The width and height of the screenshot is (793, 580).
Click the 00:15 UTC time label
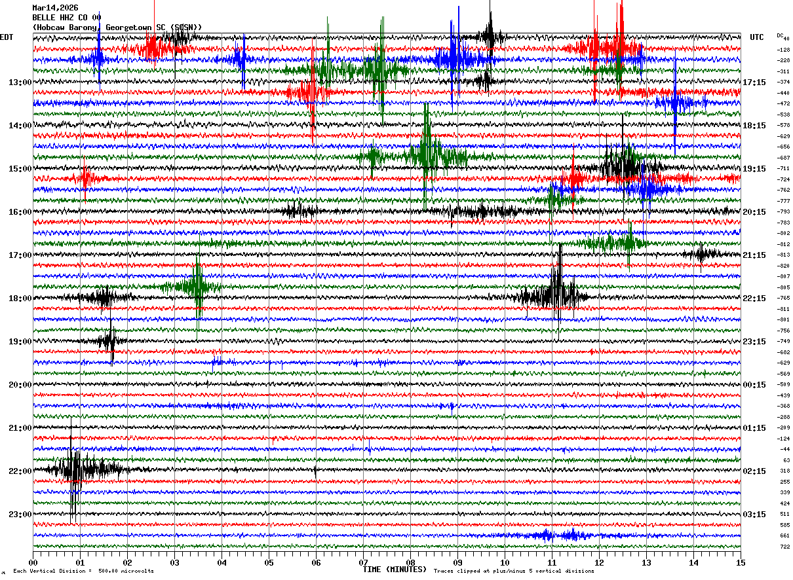pyautogui.click(x=754, y=384)
